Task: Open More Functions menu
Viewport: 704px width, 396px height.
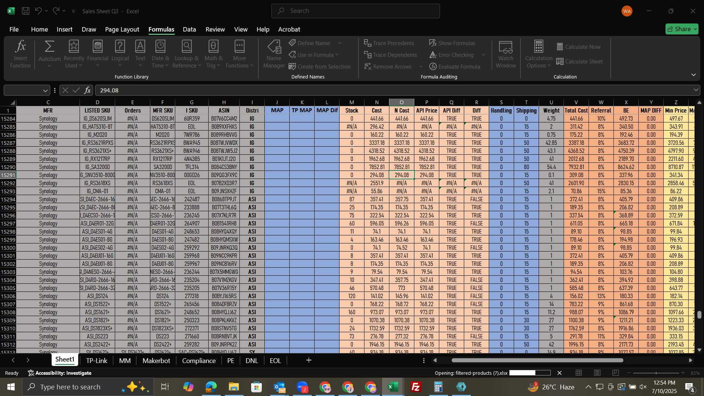Action: (239, 54)
